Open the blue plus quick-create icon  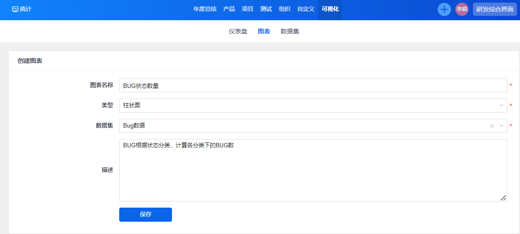click(444, 9)
